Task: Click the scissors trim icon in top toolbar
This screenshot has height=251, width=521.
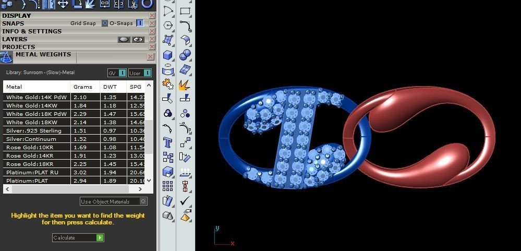Action: click(x=133, y=4)
